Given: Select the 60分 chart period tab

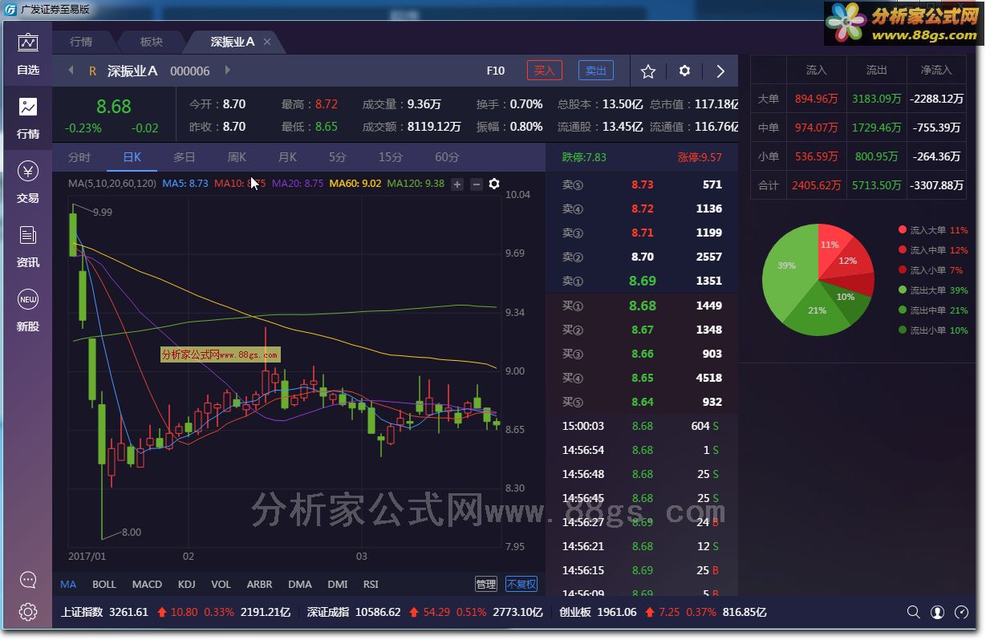Looking at the screenshot, I should pyautogui.click(x=447, y=157).
